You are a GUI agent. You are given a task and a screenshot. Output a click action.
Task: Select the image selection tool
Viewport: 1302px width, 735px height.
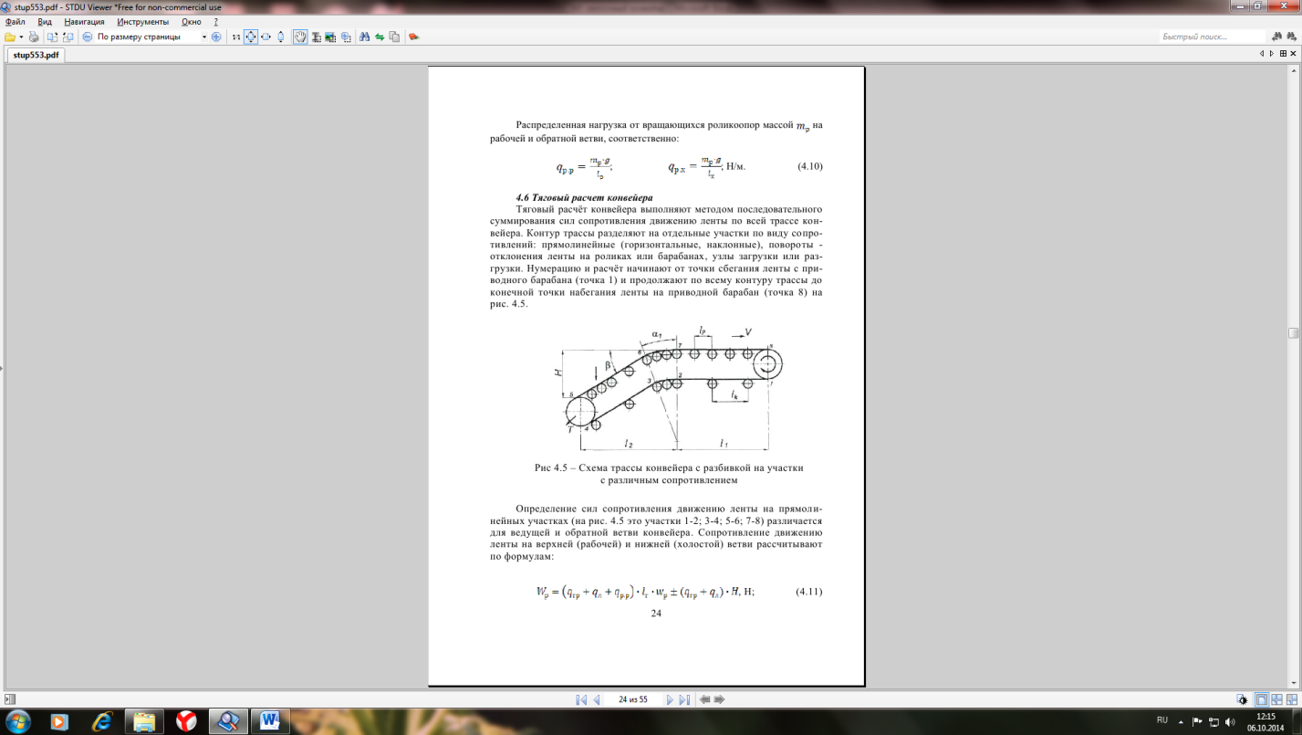tap(330, 37)
